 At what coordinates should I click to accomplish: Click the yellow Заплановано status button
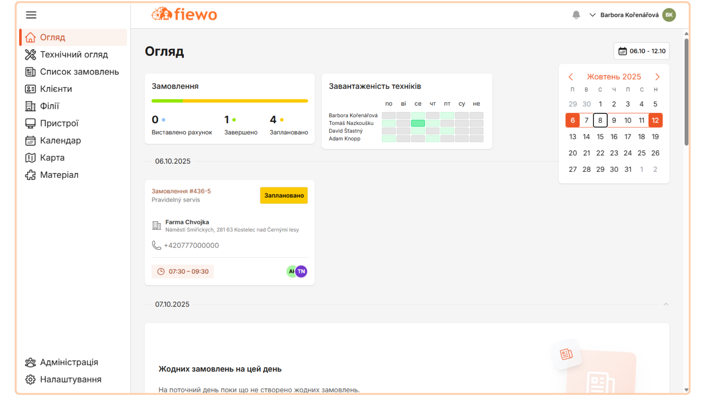pos(284,195)
